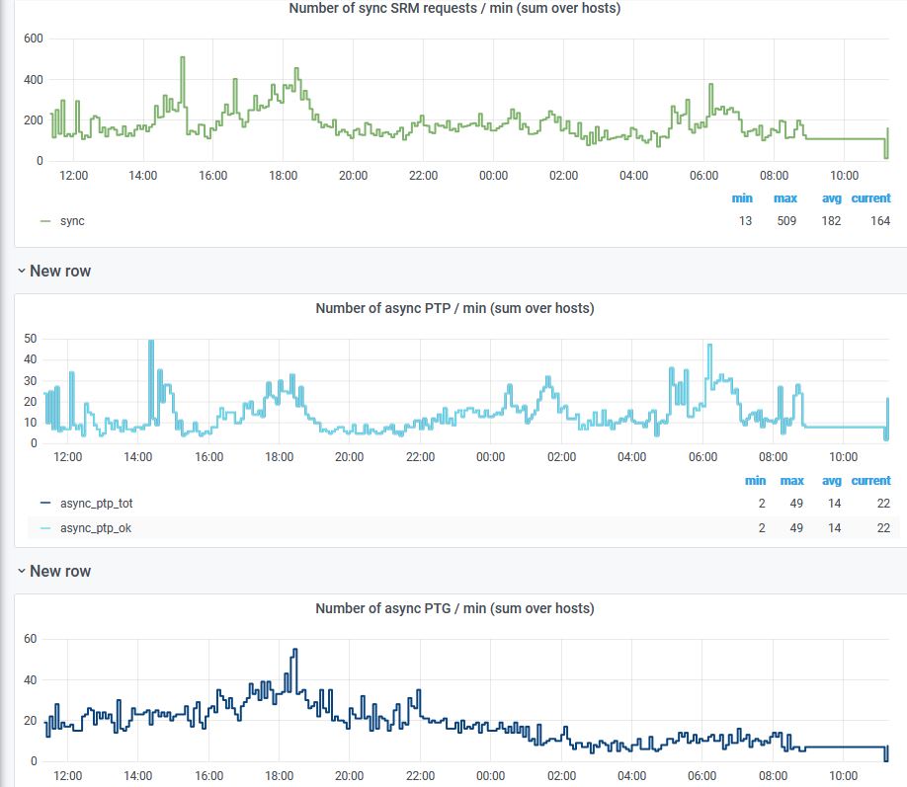Collapse the second New row chevron
This screenshot has height=787, width=907.
[x=22, y=571]
